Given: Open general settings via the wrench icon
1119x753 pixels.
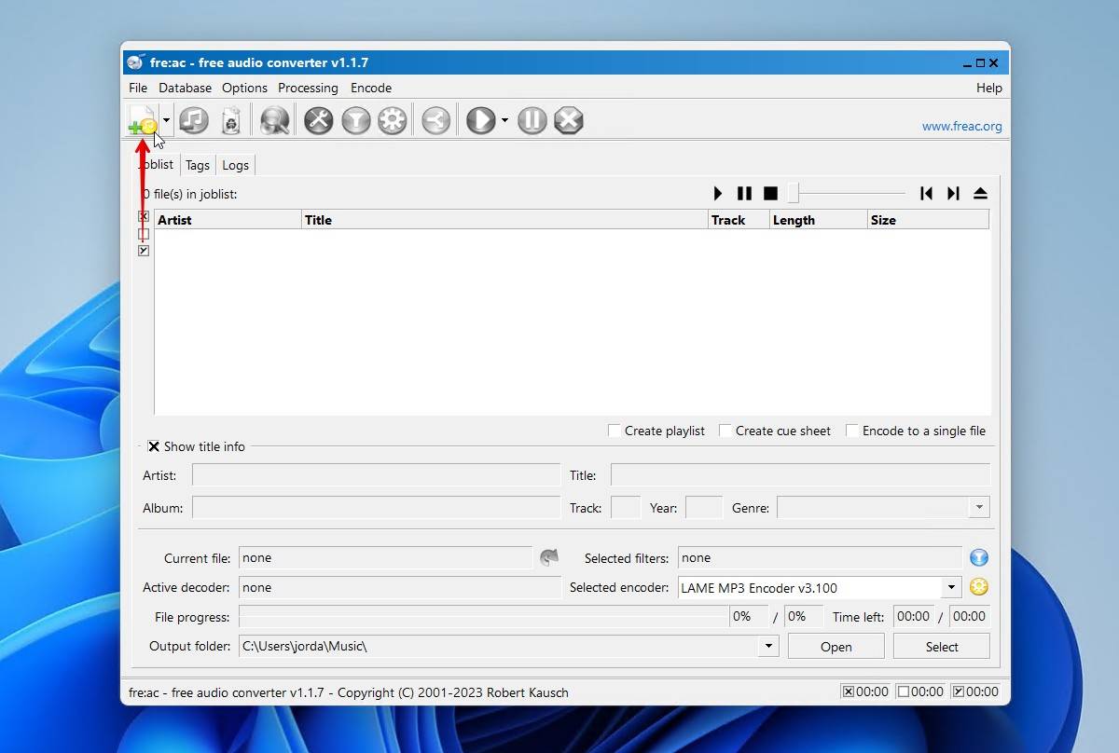Looking at the screenshot, I should [318, 119].
